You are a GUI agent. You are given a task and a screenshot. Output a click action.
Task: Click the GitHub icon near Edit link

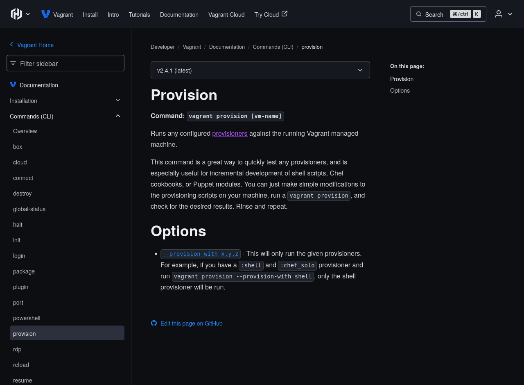[x=154, y=323]
